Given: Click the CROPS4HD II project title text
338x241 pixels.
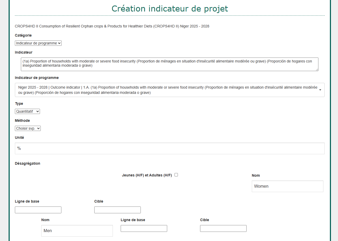Looking at the screenshot, I should (x=112, y=26).
